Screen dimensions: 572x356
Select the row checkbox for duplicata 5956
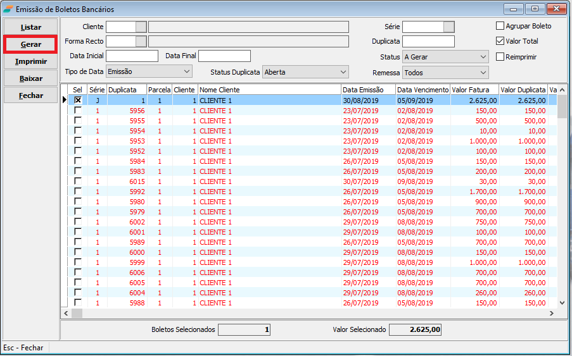tap(78, 111)
